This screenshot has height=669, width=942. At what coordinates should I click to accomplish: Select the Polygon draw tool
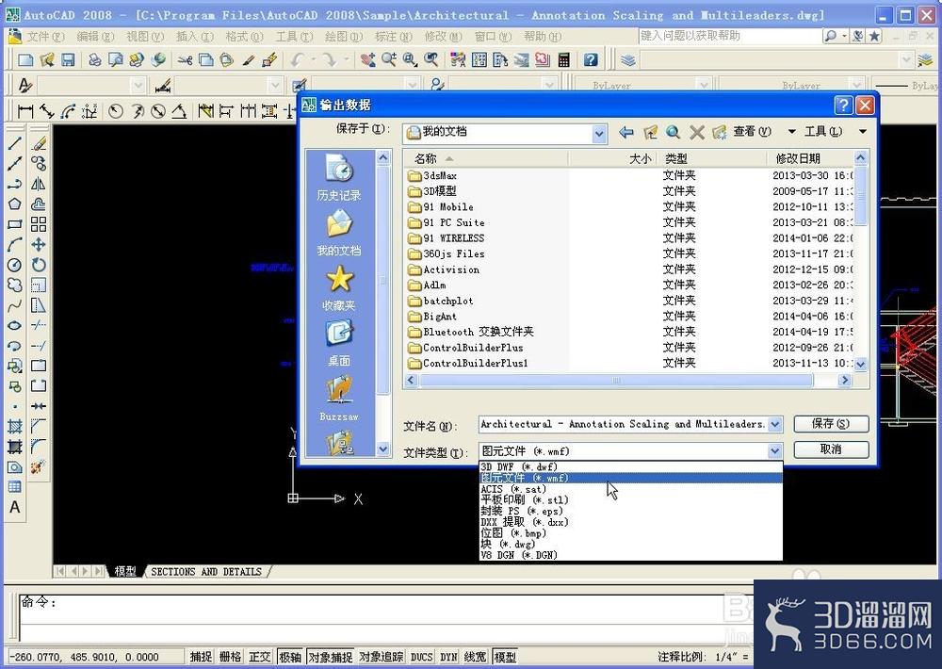click(15, 204)
